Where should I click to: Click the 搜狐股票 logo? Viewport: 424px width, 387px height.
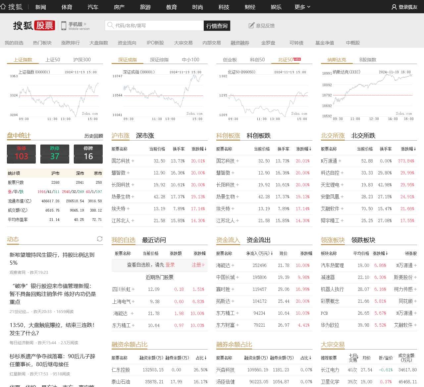(x=34, y=26)
